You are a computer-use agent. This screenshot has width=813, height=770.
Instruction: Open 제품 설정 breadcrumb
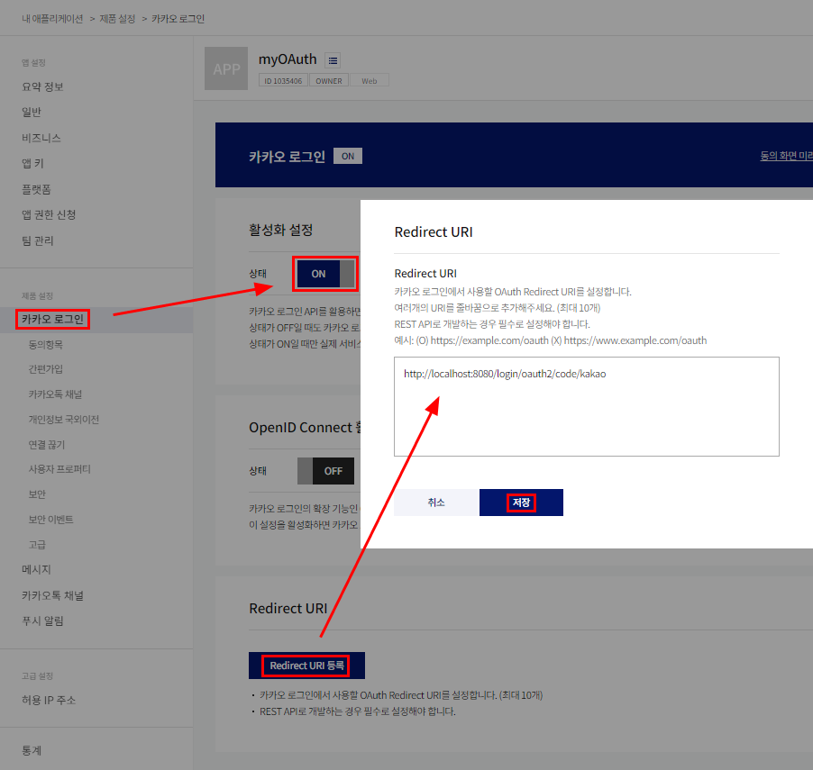tap(117, 19)
